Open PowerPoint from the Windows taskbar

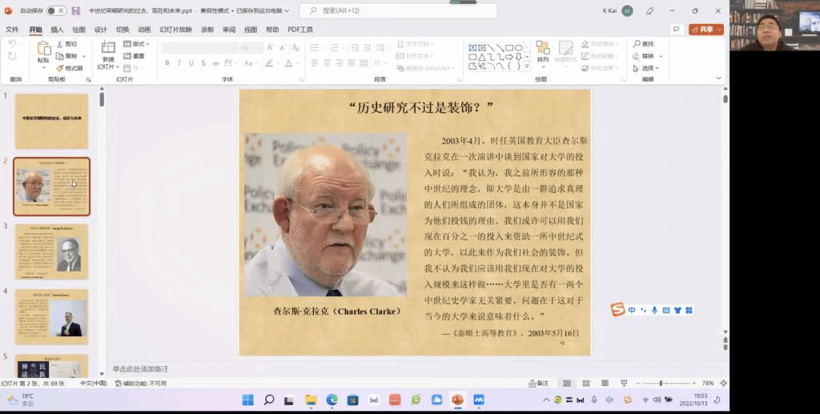click(x=457, y=400)
